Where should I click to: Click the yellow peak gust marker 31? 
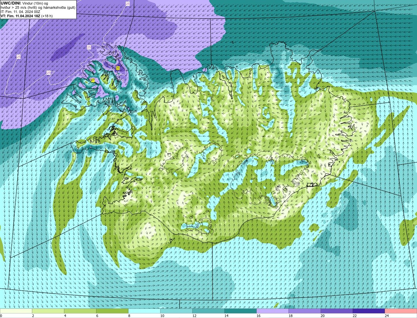point(118,68)
